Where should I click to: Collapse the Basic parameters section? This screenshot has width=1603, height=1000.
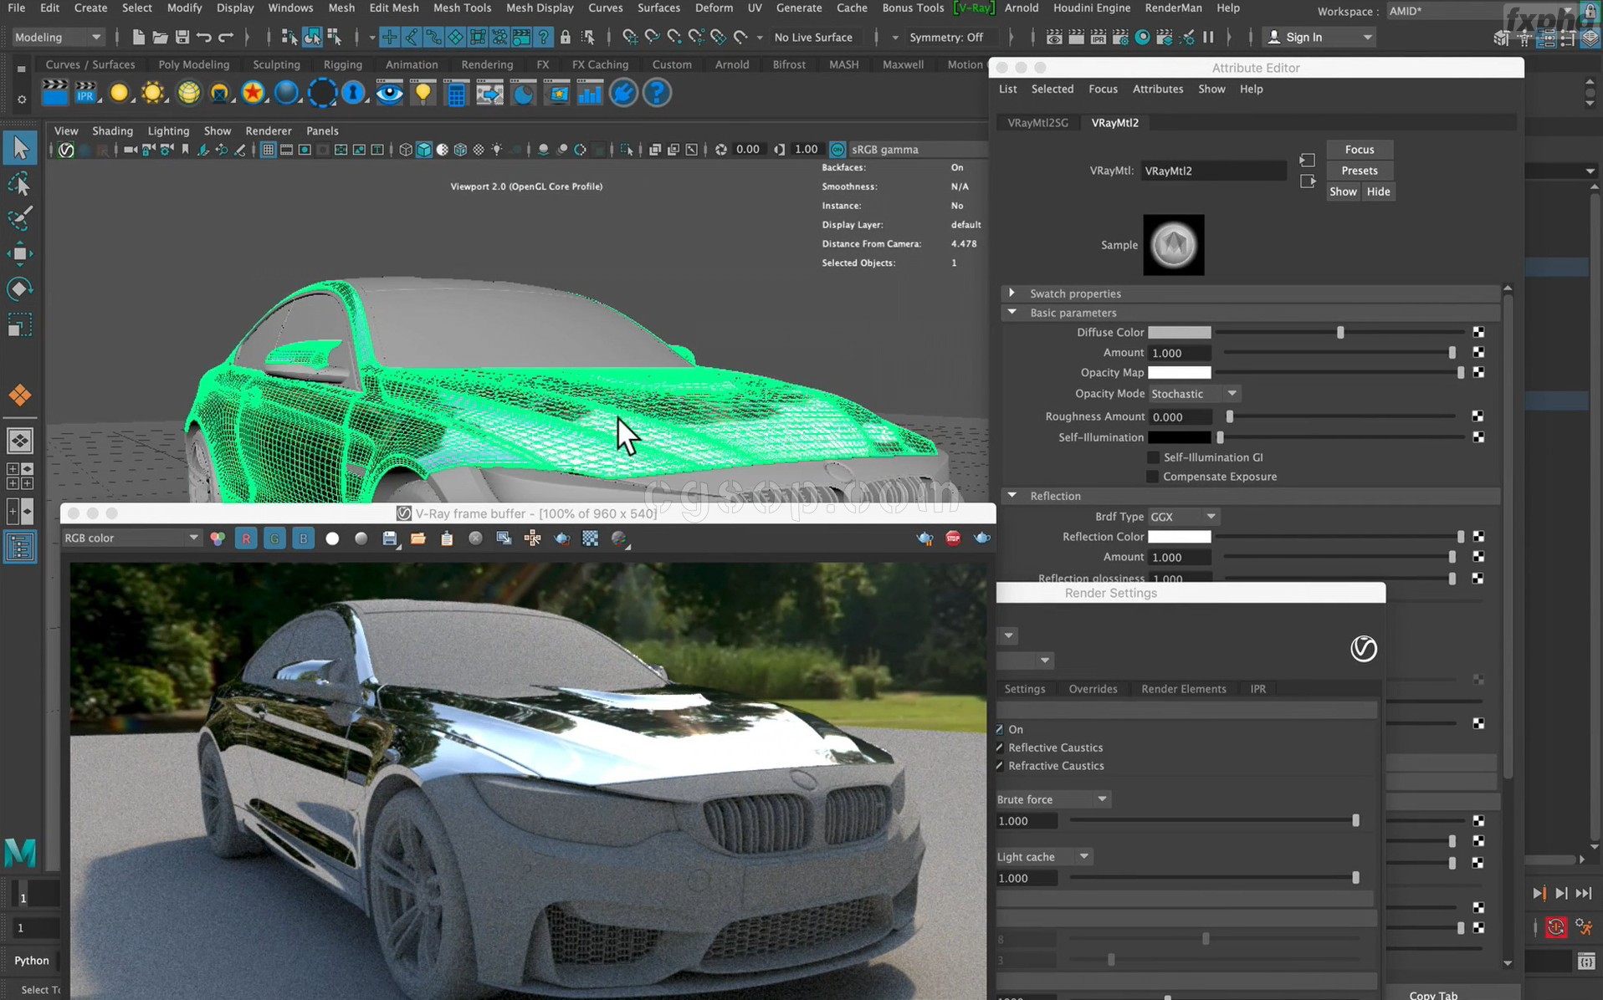(1011, 312)
